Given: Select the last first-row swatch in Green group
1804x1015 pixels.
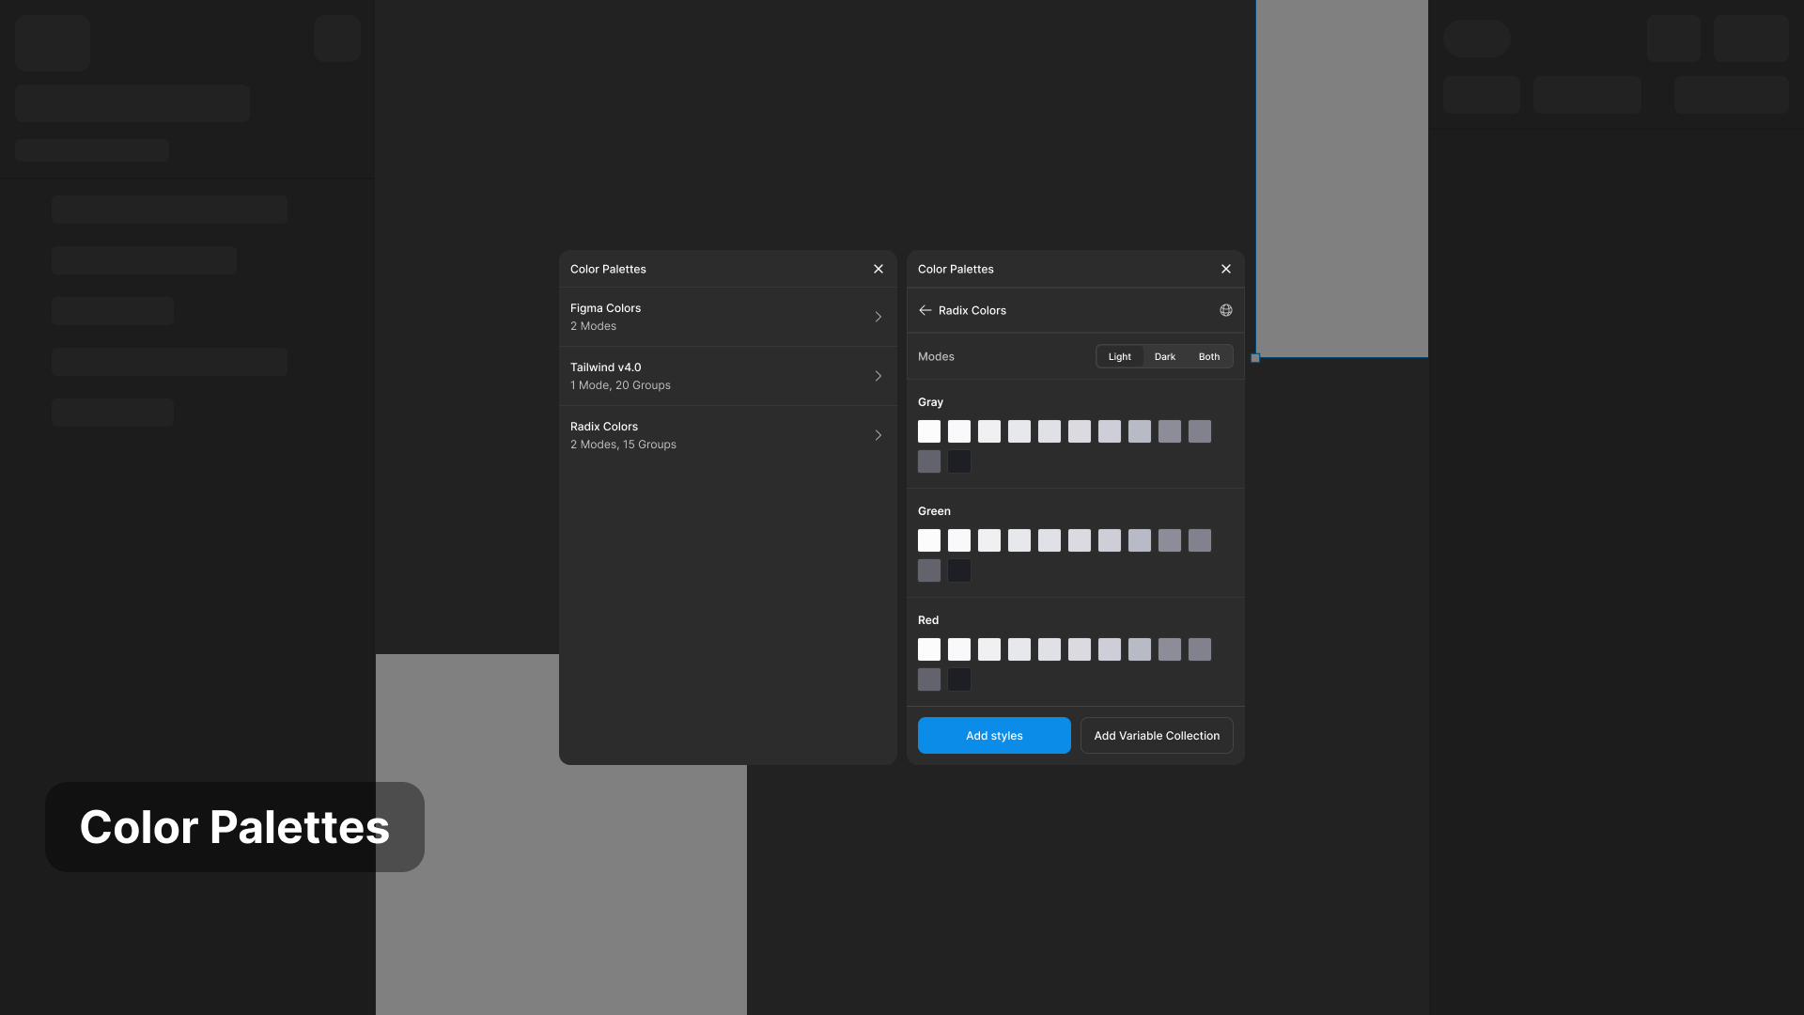Looking at the screenshot, I should click(1200, 540).
